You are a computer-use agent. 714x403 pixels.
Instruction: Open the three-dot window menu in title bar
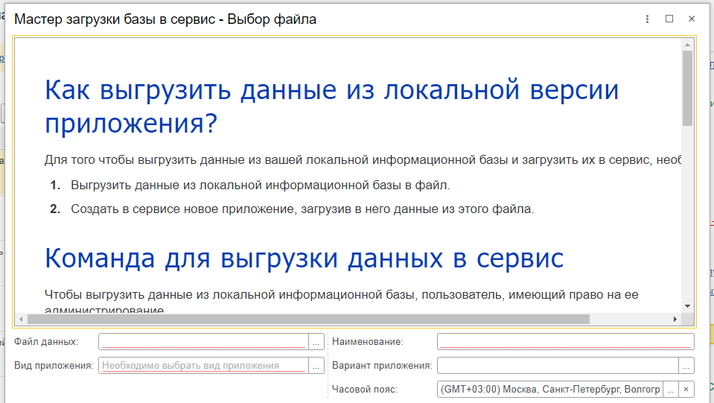[648, 19]
